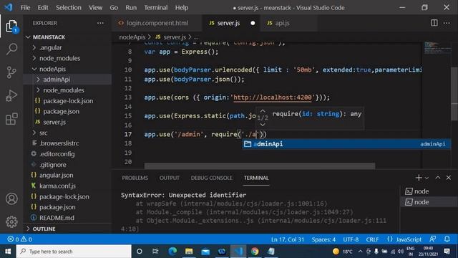This screenshot has height=258, width=458.
Task: Accept adminApi autocomplete suggestion
Action: [346, 143]
